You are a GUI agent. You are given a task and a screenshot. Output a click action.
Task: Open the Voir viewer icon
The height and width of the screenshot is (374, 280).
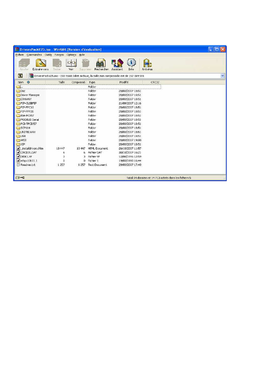tap(71, 63)
